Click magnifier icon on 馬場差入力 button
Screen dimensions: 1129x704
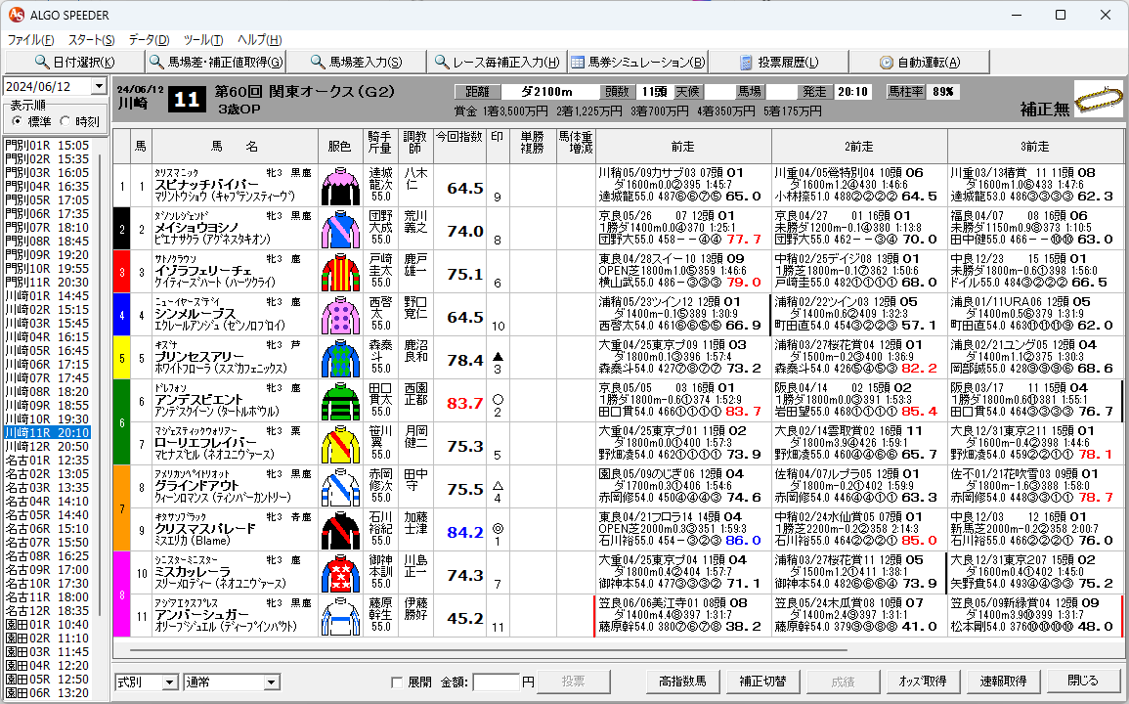click(x=318, y=62)
